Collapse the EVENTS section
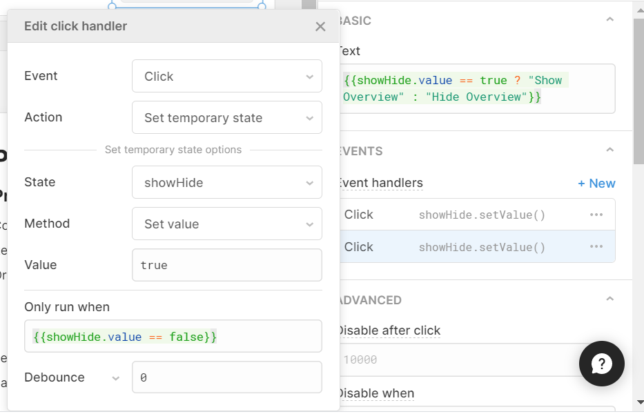Viewport: 644px width, 414px height. (x=609, y=150)
